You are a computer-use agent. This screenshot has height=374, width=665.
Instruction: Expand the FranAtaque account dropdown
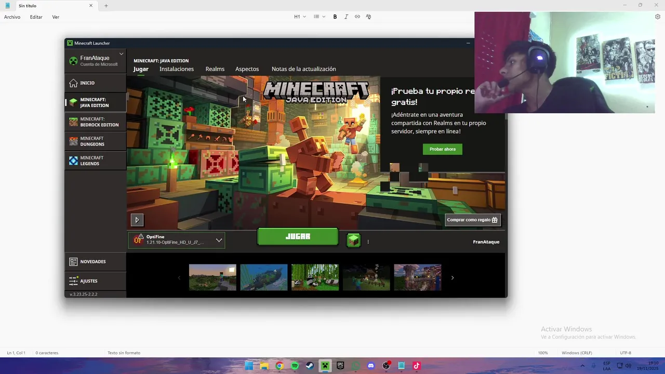(121, 54)
